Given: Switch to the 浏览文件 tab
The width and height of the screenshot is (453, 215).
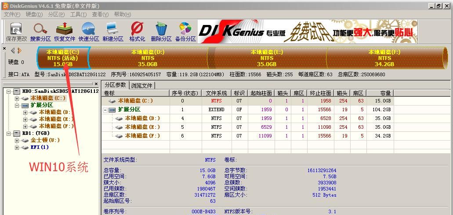Looking at the screenshot, I should (x=141, y=85).
